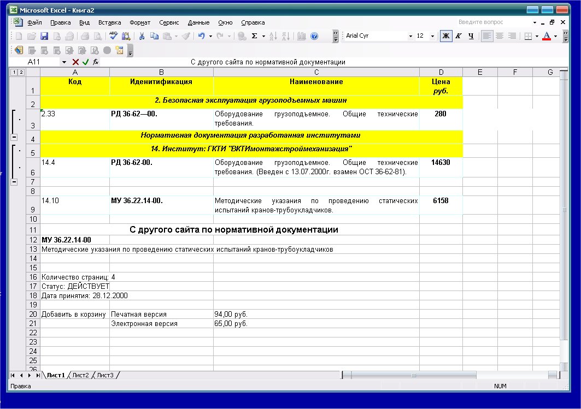Open the font size dropdown

(x=432, y=36)
